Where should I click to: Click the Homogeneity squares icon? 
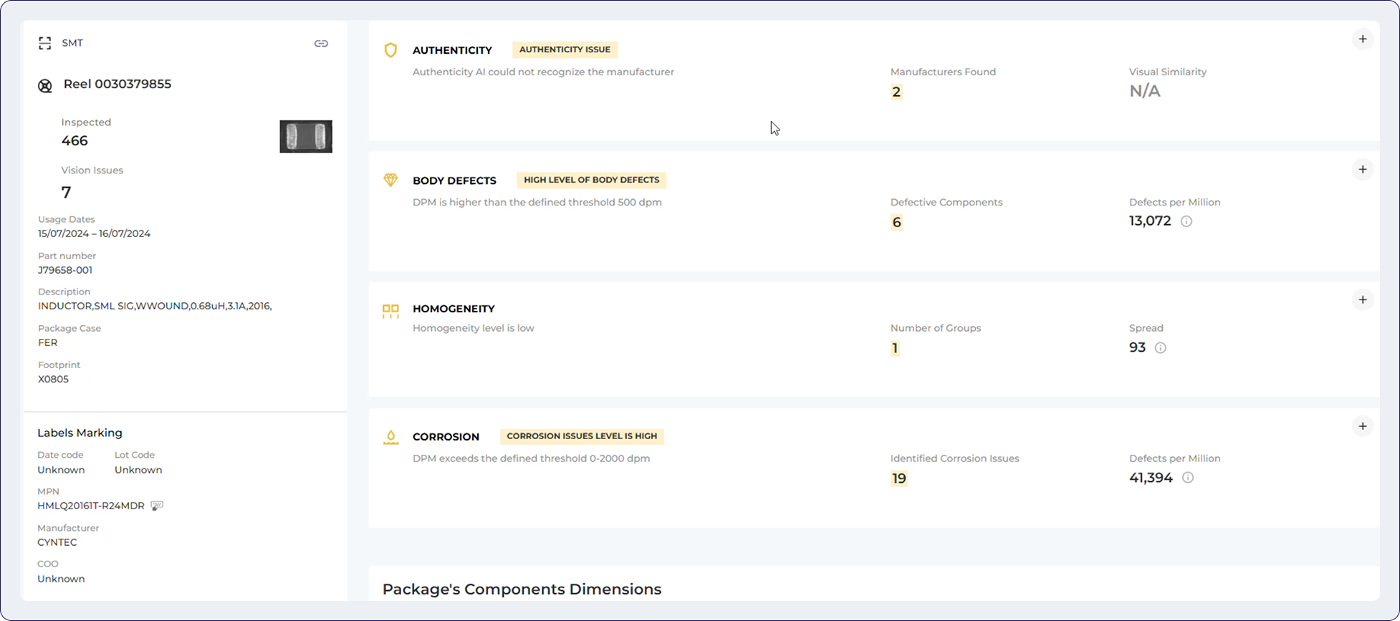tap(390, 311)
